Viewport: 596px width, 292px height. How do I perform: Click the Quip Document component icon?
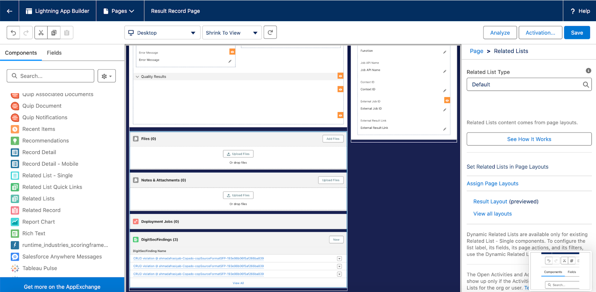pos(15,106)
